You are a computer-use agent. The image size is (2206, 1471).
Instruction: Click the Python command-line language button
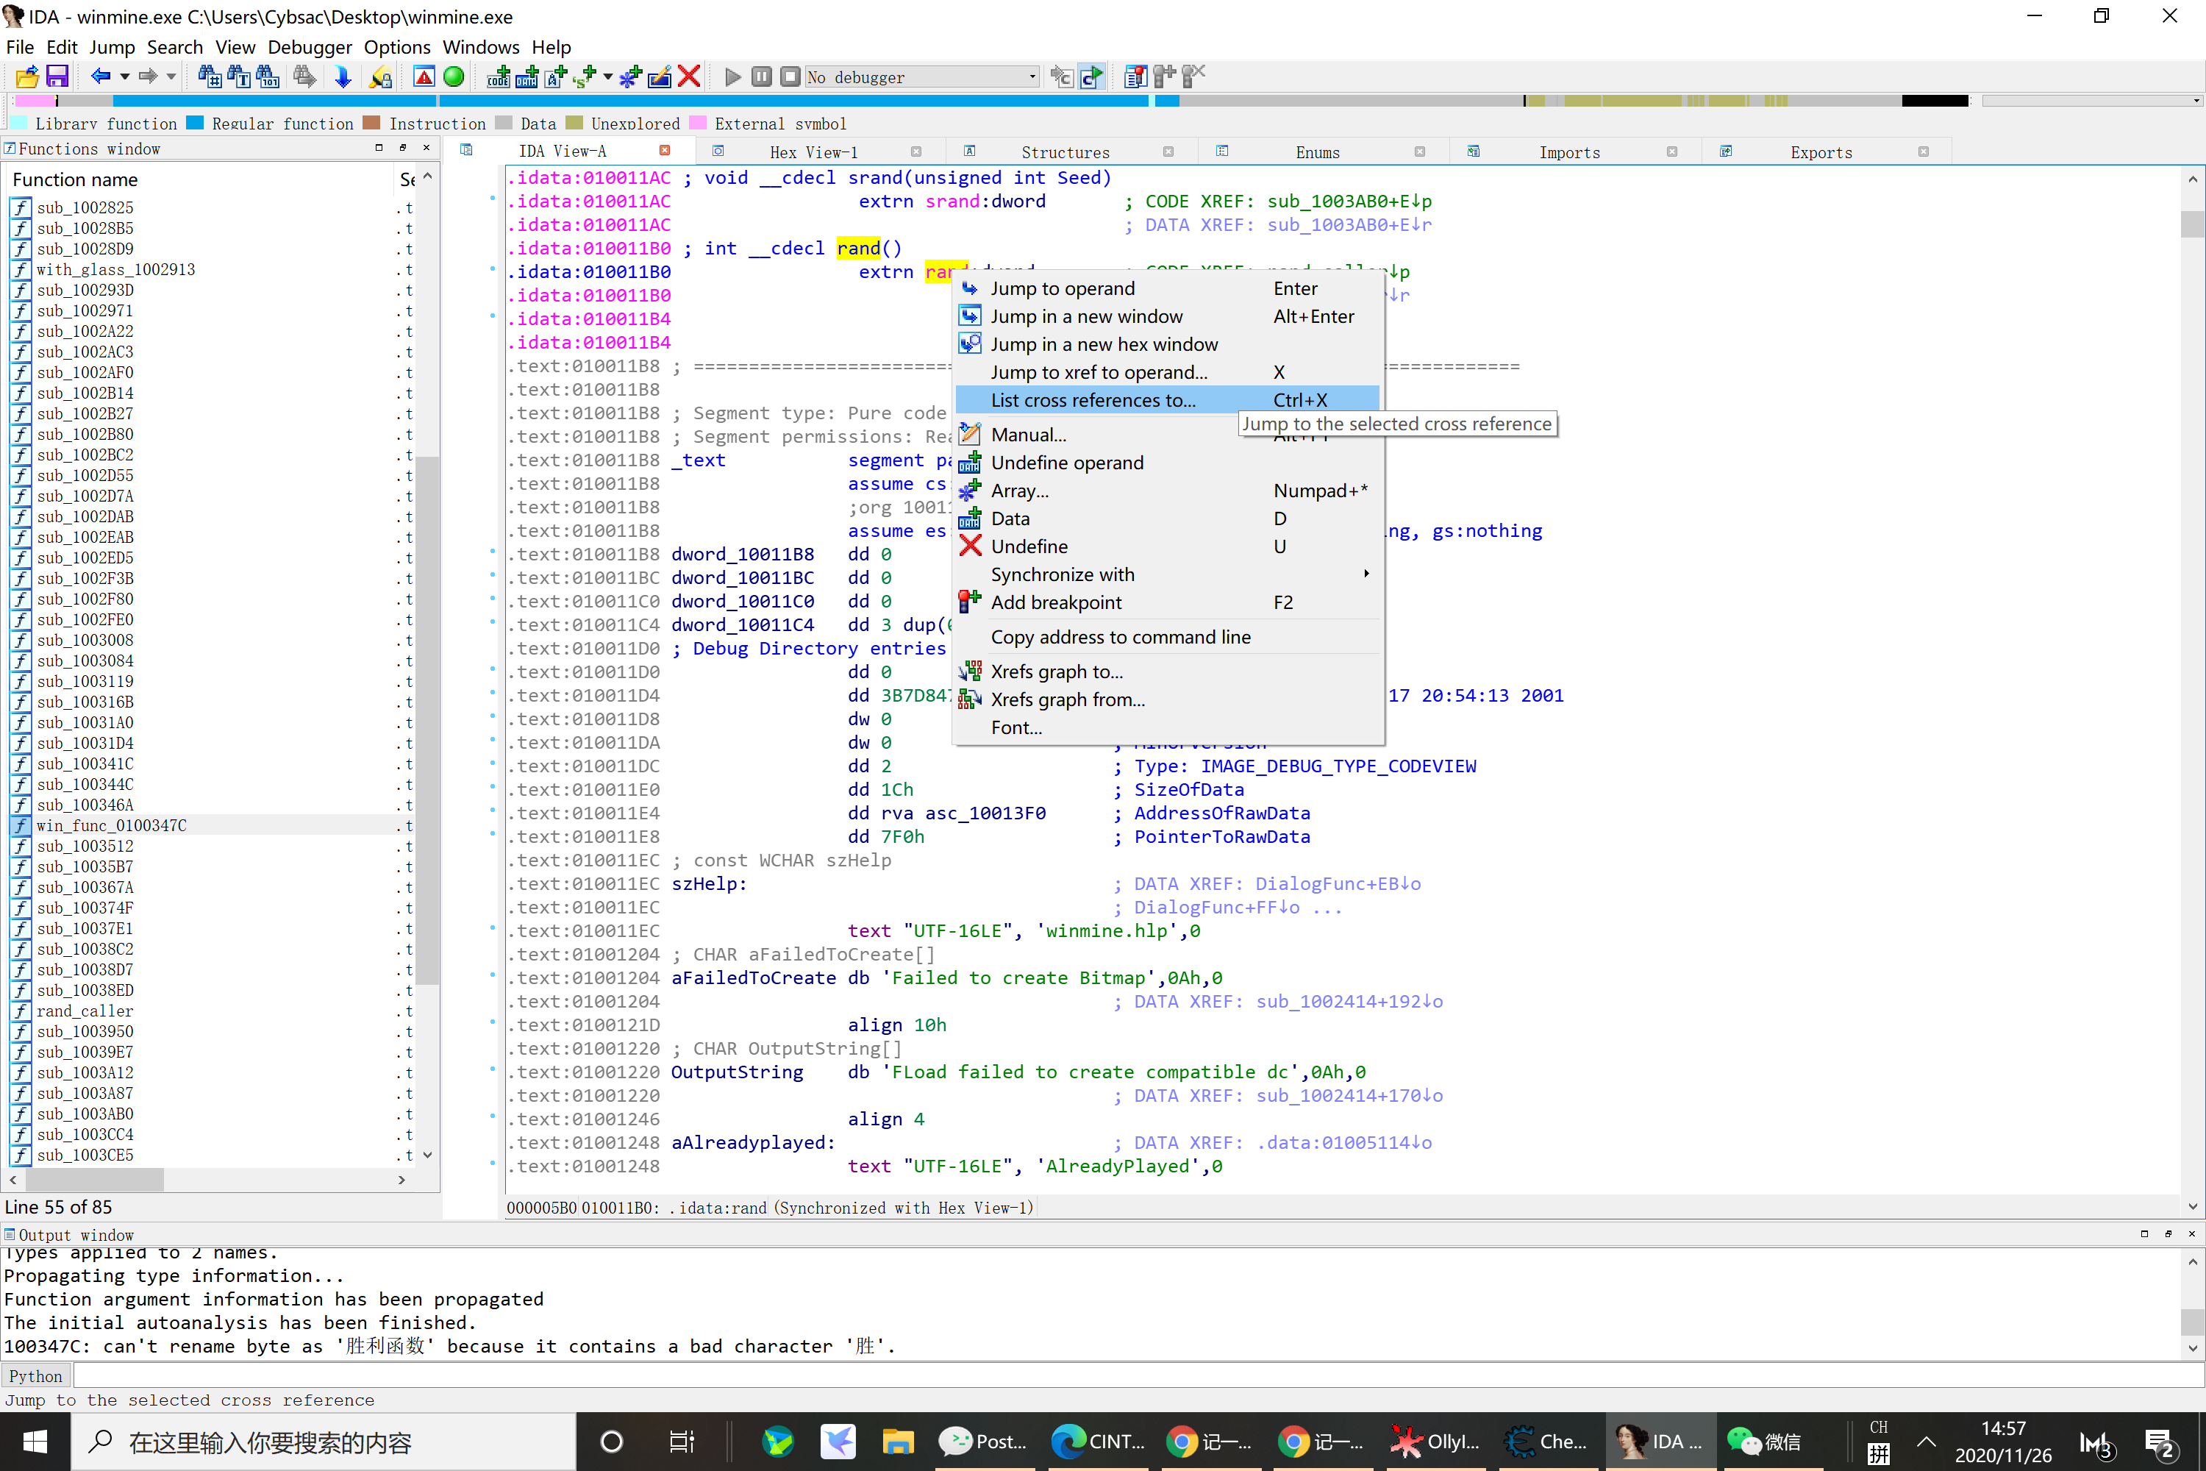click(35, 1376)
